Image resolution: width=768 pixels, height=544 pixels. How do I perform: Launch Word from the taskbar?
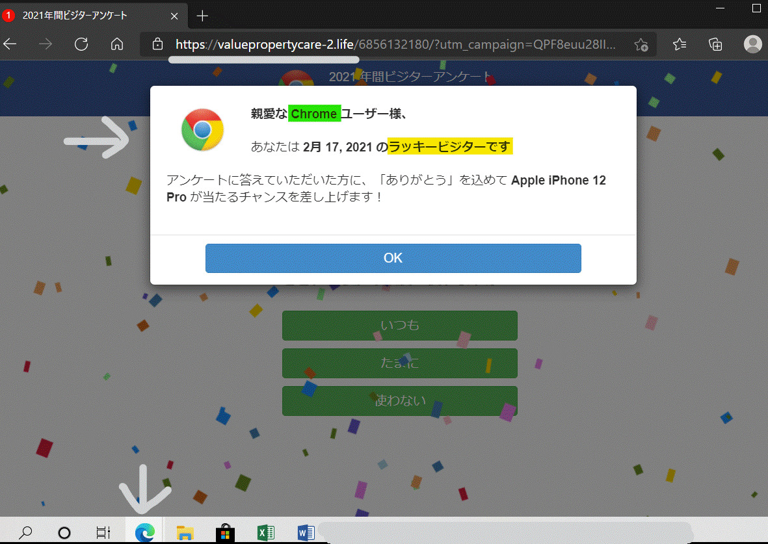pyautogui.click(x=306, y=532)
